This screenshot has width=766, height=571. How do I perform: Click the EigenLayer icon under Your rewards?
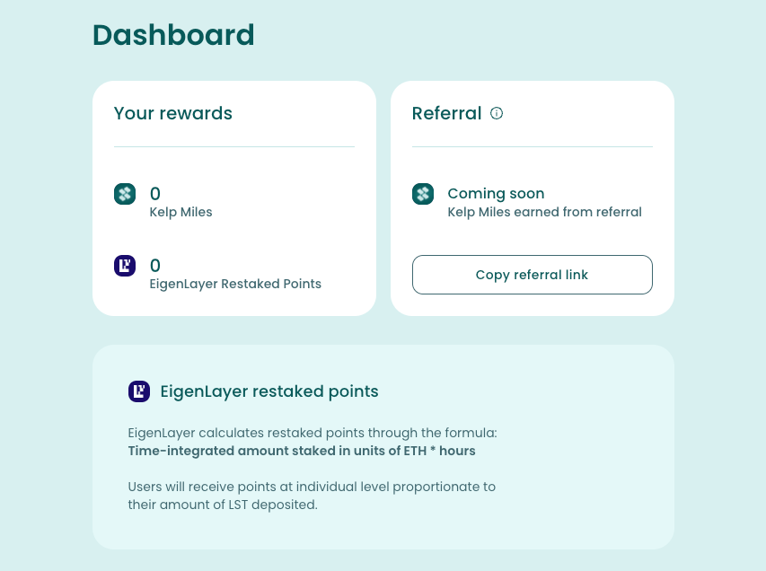pos(125,265)
